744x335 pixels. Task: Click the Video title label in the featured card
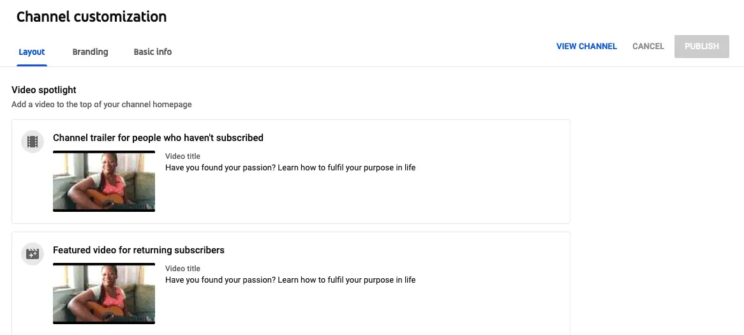click(x=182, y=269)
